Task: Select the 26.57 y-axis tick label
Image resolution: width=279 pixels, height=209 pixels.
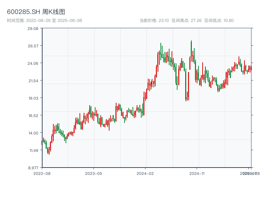Action: coord(33,46)
